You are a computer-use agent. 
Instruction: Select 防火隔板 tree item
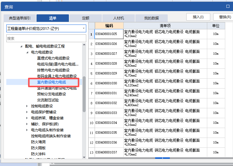click(38, 148)
